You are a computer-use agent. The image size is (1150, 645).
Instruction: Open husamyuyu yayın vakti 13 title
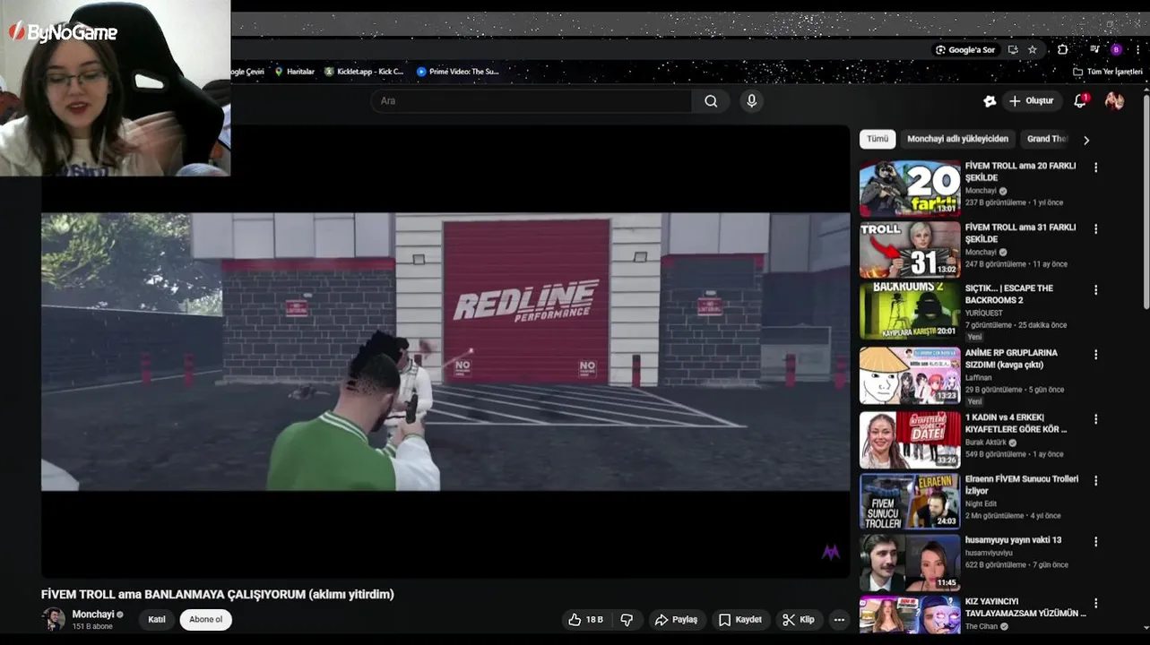click(x=1013, y=540)
